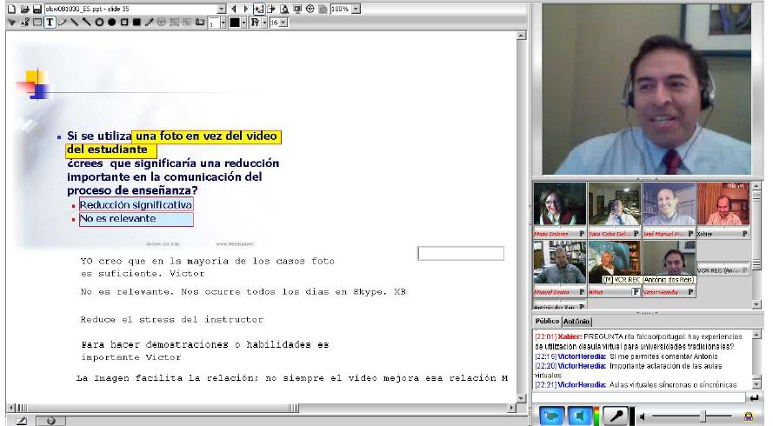Click whiteboard scrollbar up arrow
The width and height of the screenshot is (773, 426).
click(521, 36)
